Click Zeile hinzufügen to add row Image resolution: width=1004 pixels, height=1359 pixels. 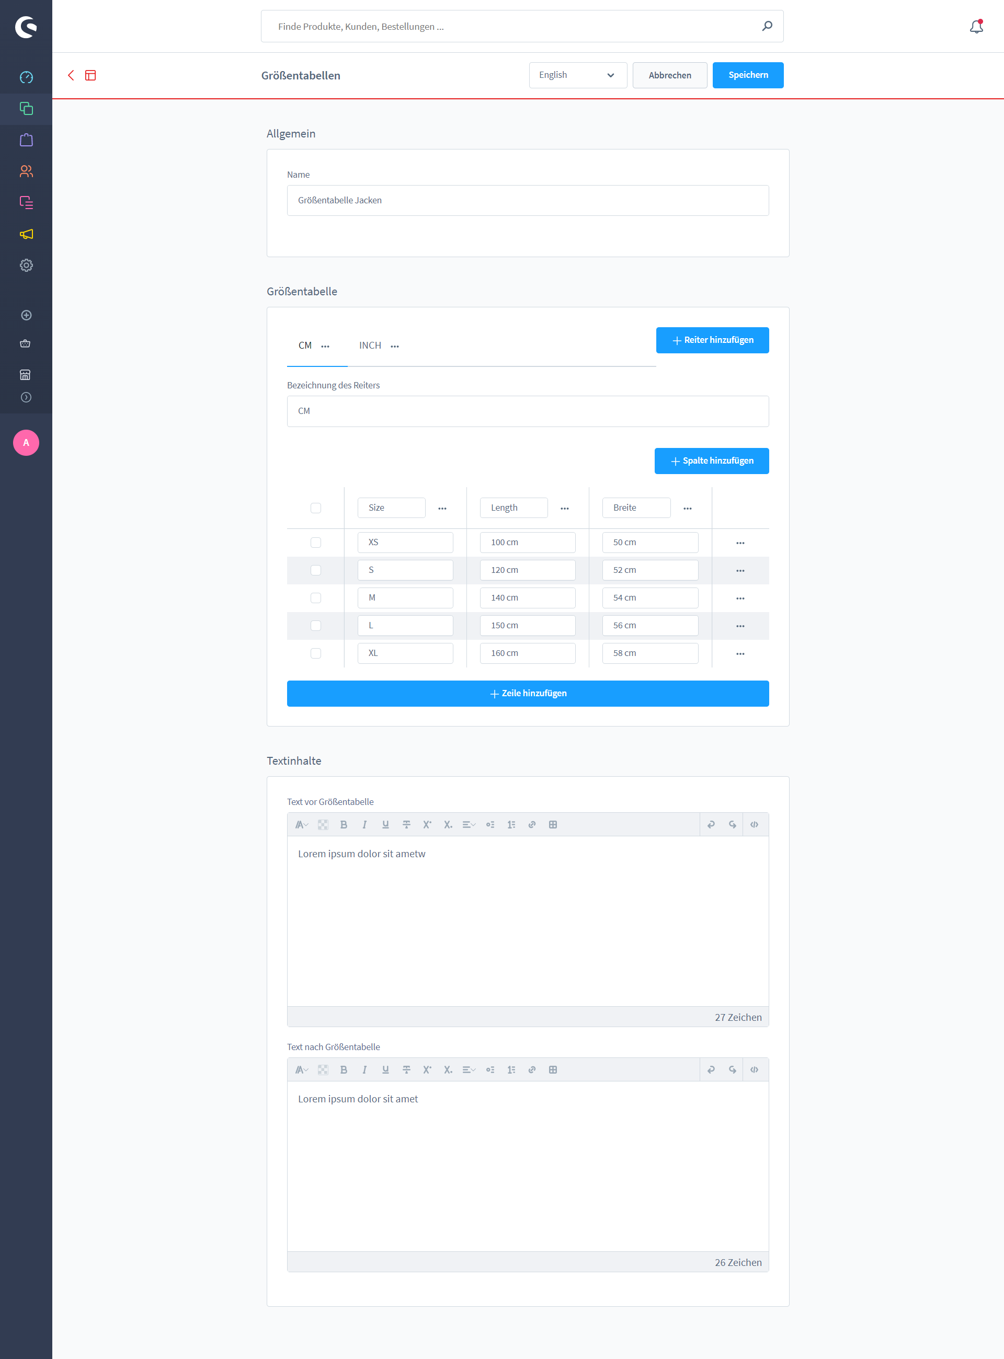(528, 693)
